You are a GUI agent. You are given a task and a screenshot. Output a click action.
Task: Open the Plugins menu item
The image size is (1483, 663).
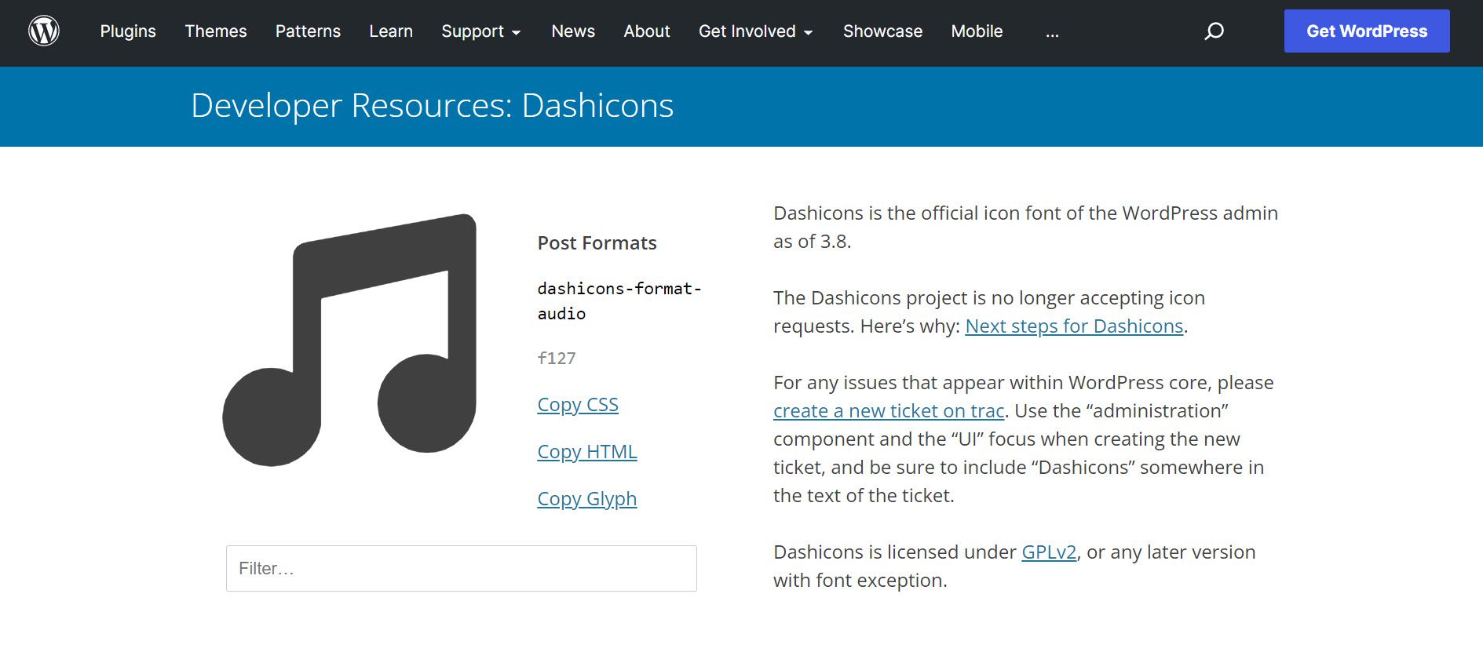[128, 31]
